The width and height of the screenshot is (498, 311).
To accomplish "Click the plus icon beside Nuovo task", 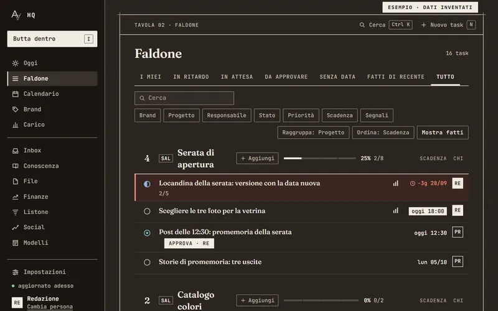I will pyautogui.click(x=423, y=25).
